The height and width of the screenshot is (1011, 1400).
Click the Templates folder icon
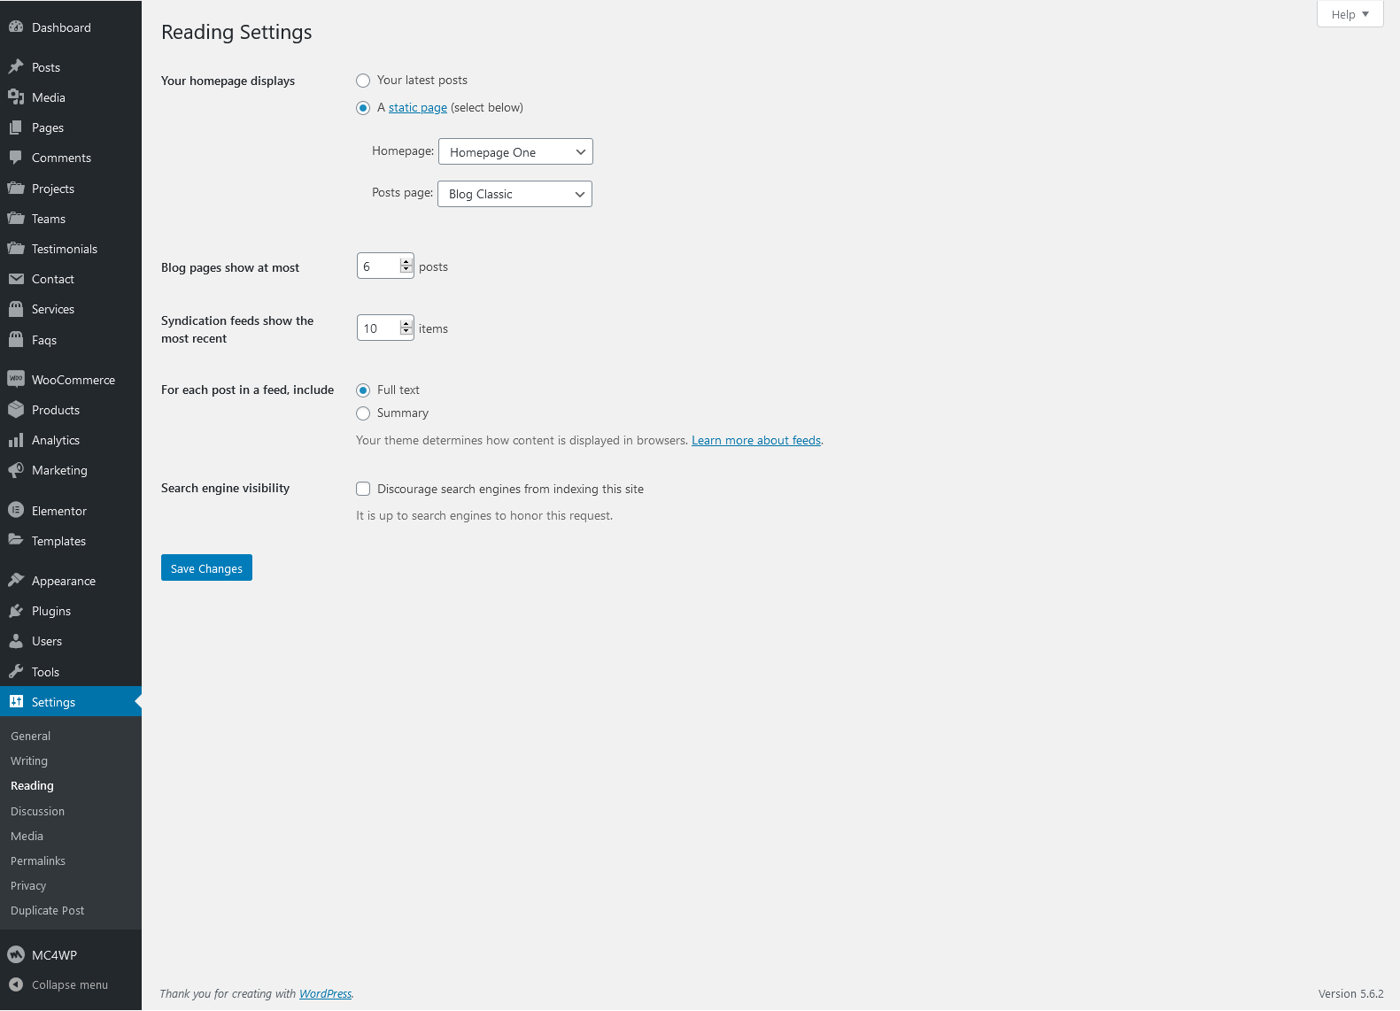tap(16, 541)
